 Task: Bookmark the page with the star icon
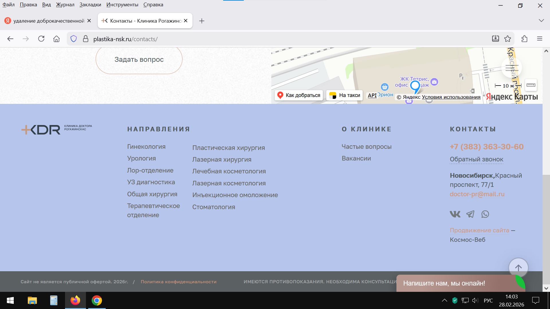coord(508,39)
